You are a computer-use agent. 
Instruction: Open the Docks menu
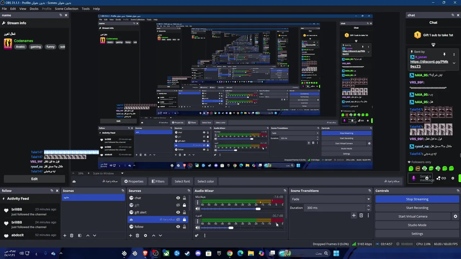point(34,9)
